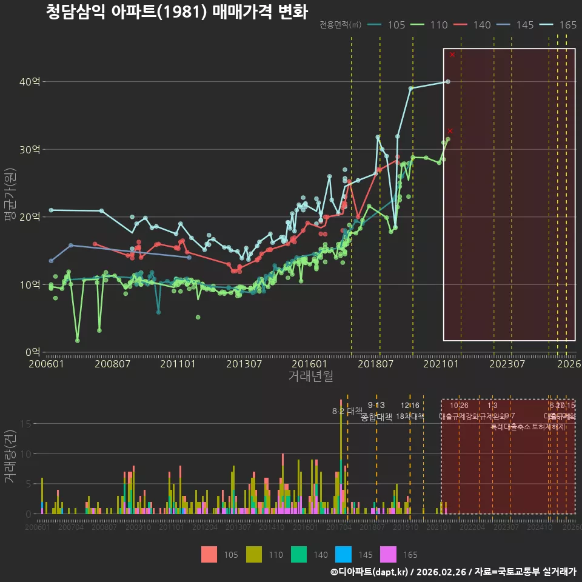Click the last 165 data point at 40억
Viewport: 582px width, 582px height.
click(448, 82)
